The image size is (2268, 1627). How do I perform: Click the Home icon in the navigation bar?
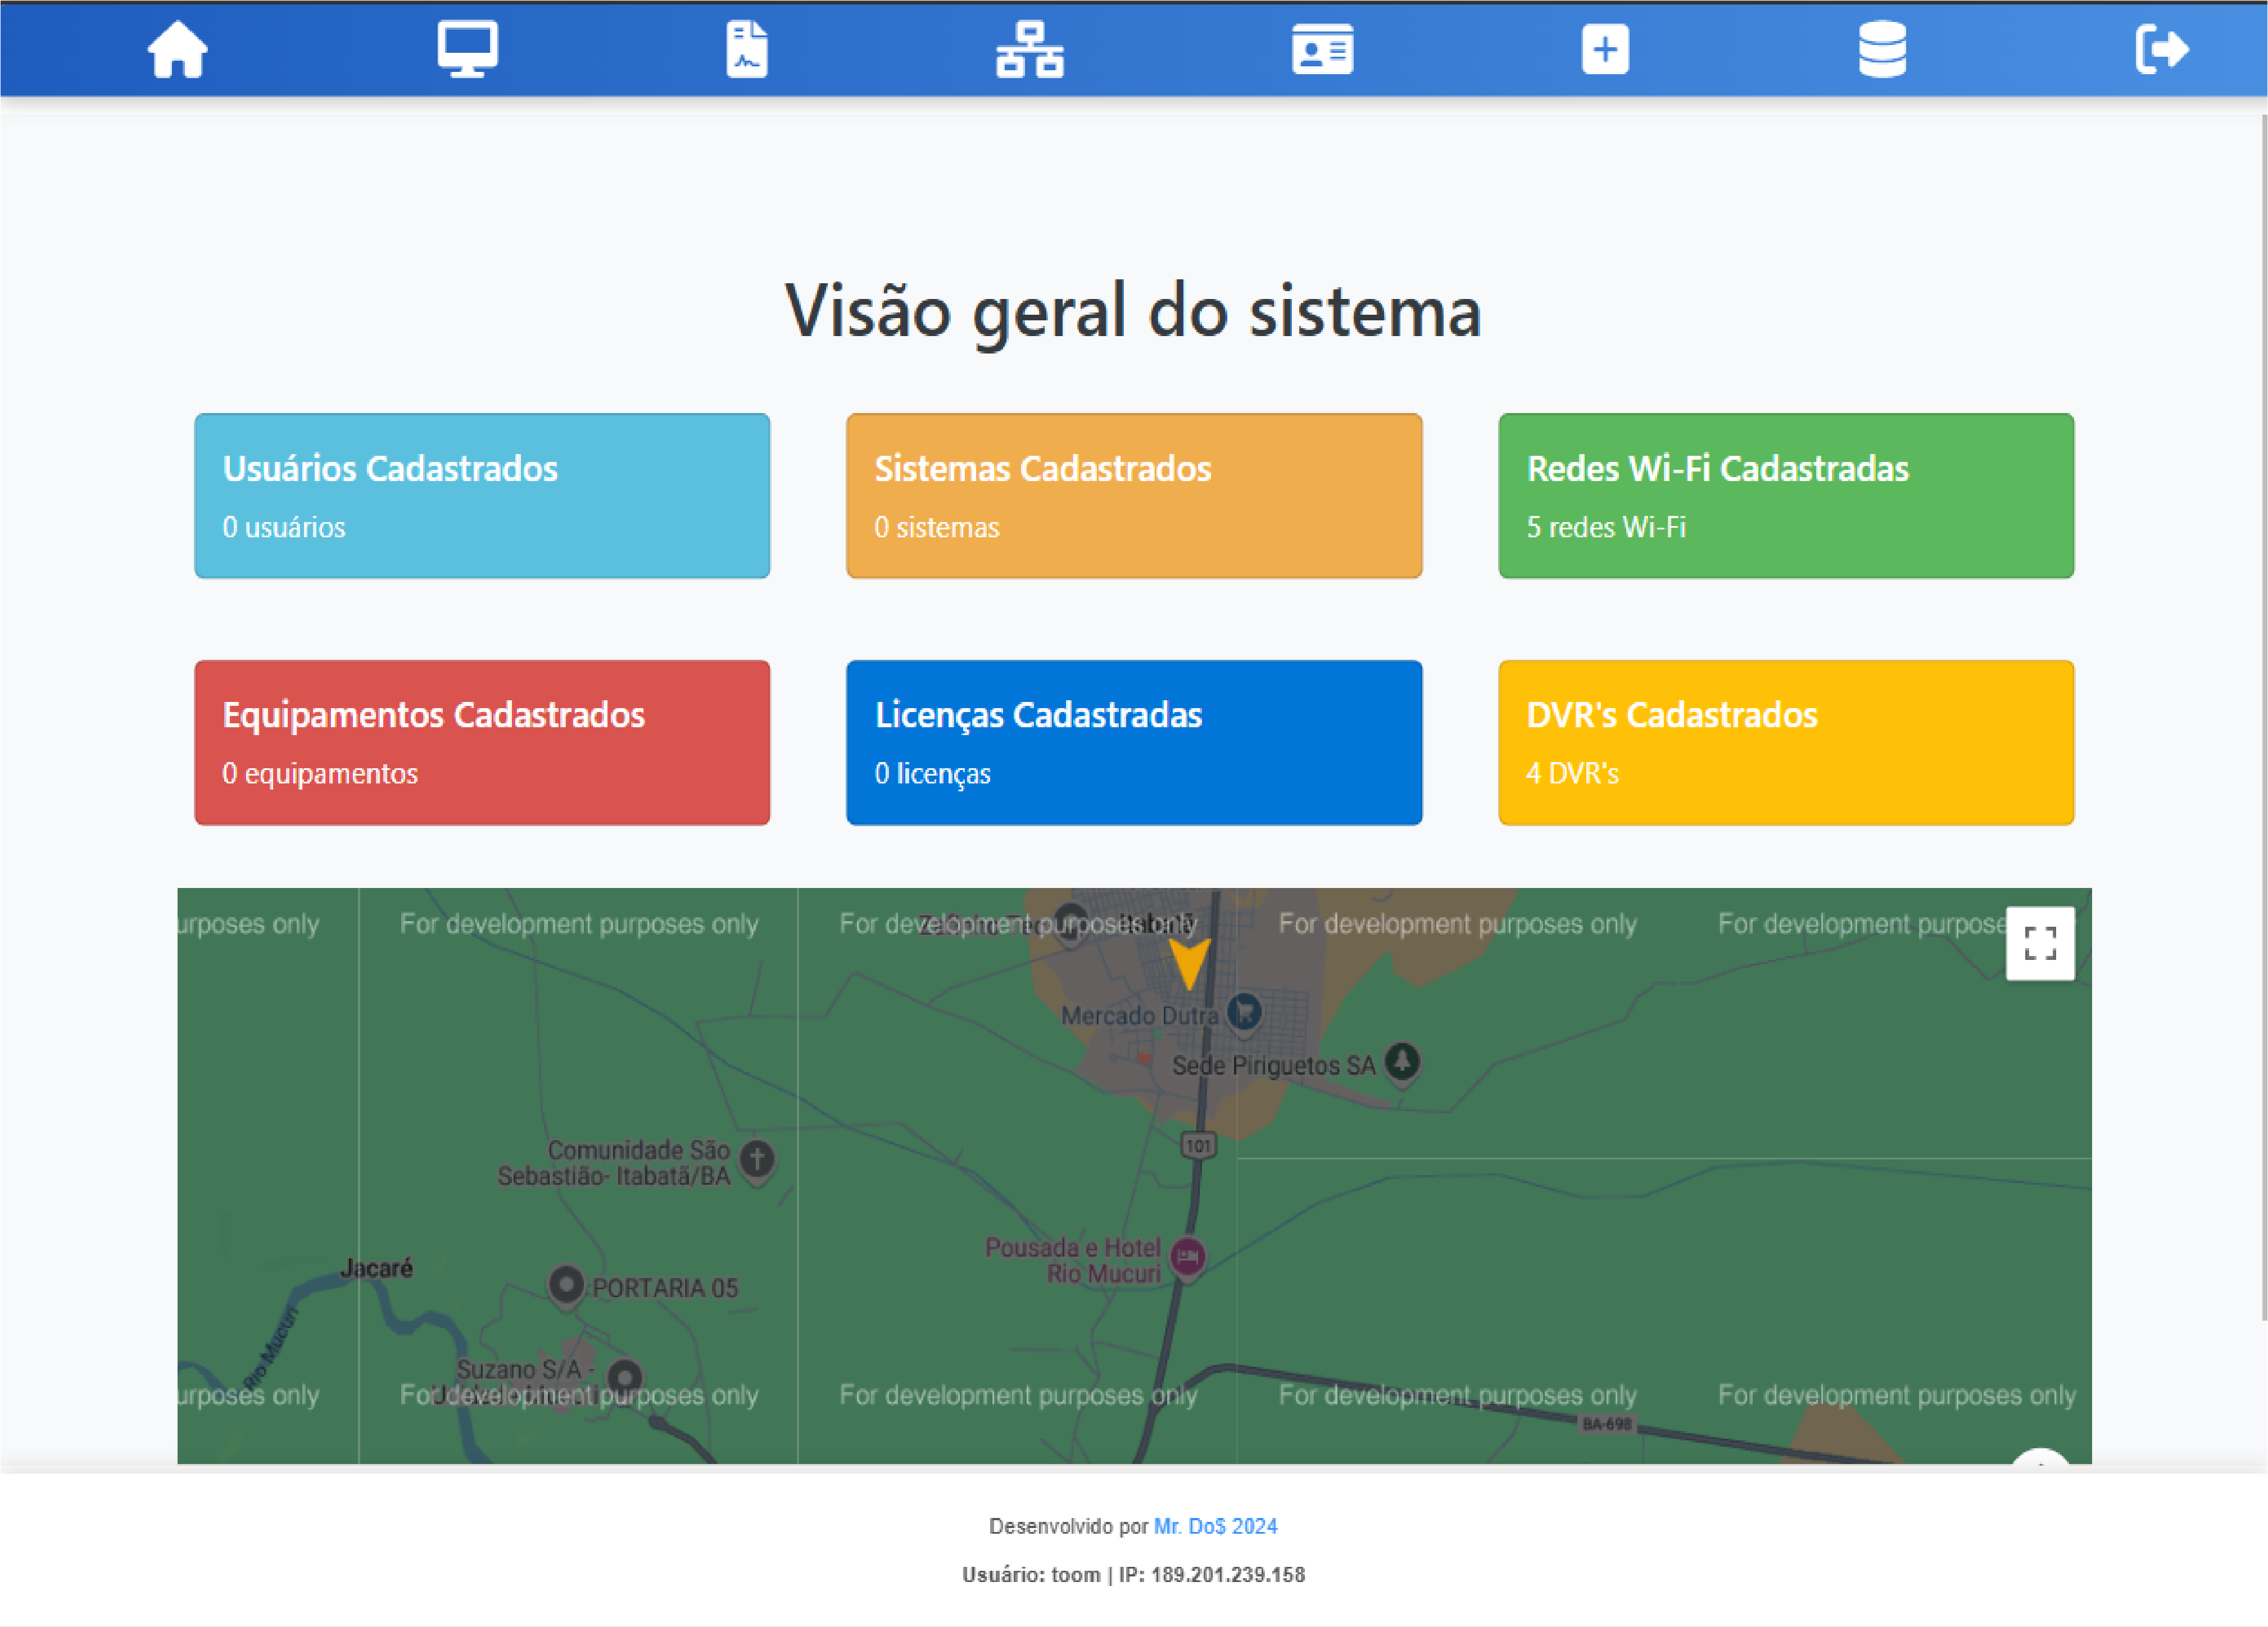(x=177, y=49)
